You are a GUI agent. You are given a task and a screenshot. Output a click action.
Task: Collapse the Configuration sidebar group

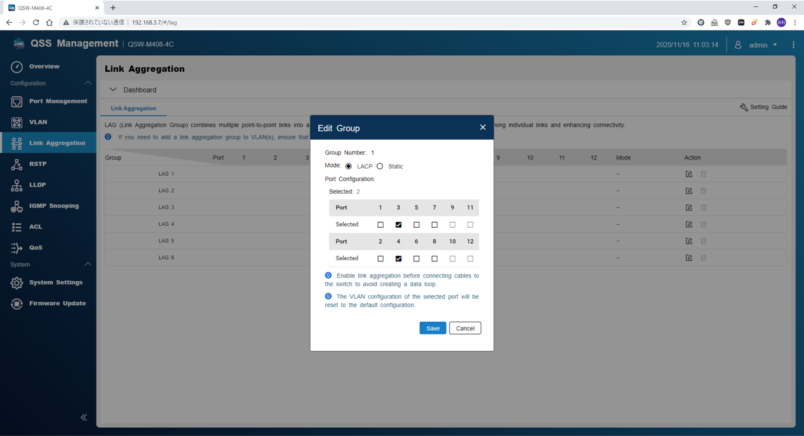point(88,83)
